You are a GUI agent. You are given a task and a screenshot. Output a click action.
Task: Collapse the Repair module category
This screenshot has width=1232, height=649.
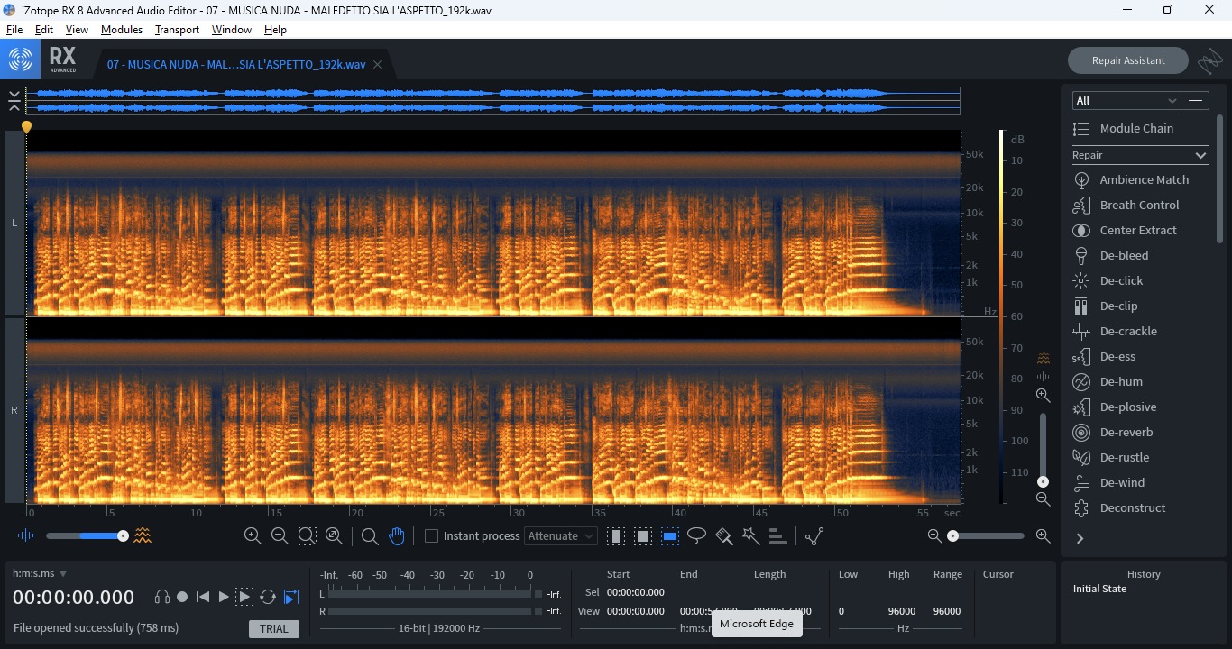tap(1200, 155)
